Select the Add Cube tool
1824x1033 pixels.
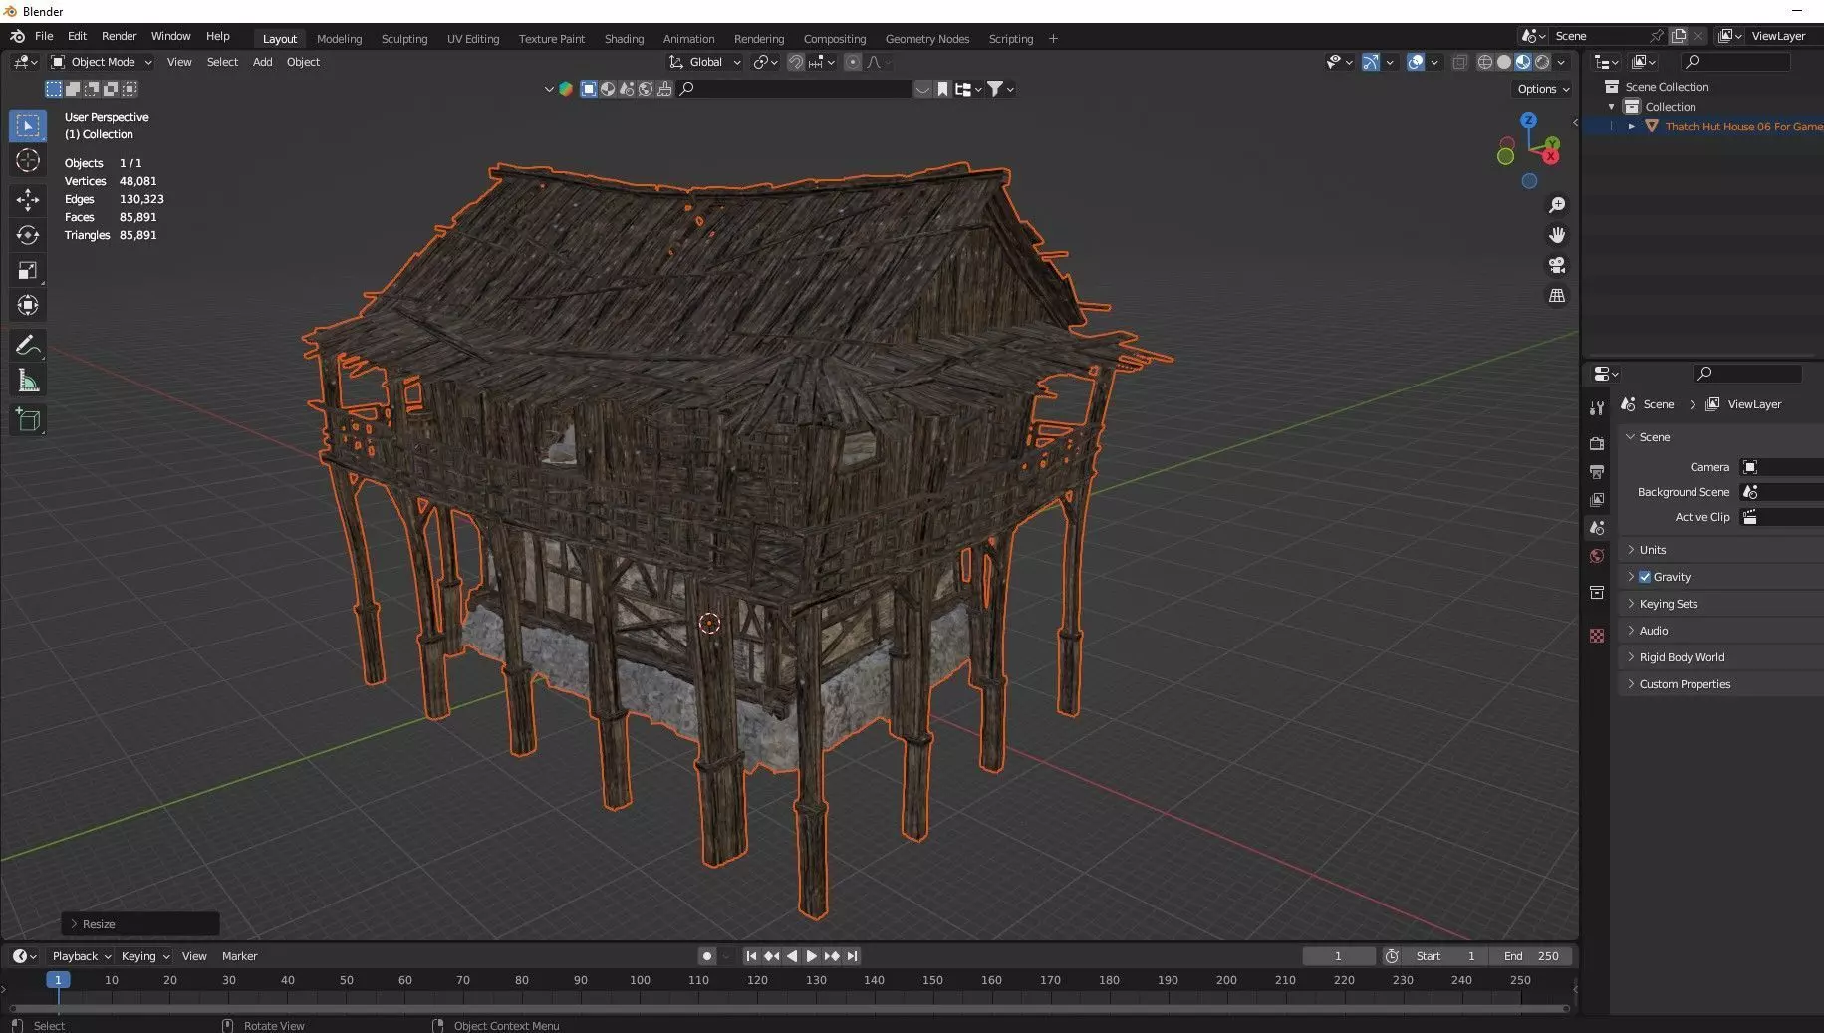pyautogui.click(x=28, y=421)
